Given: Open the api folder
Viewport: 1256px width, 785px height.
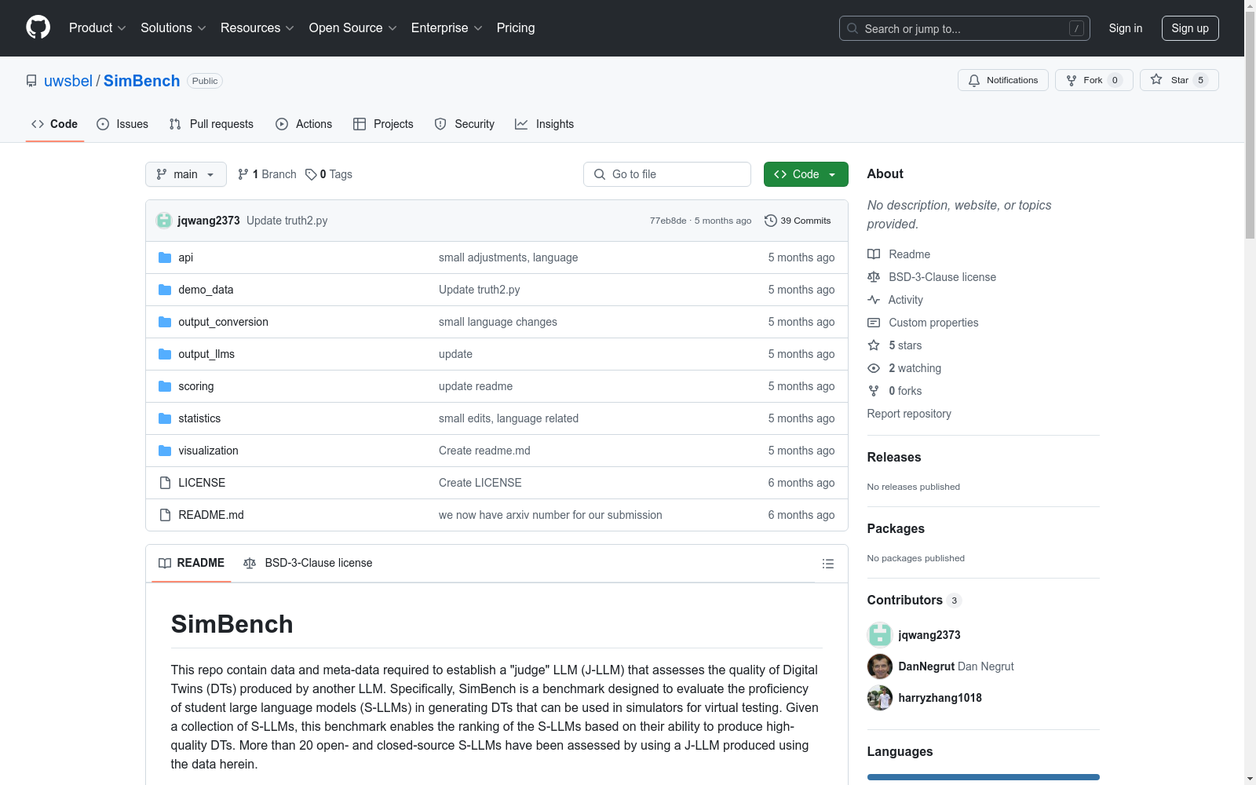Looking at the screenshot, I should click(185, 257).
